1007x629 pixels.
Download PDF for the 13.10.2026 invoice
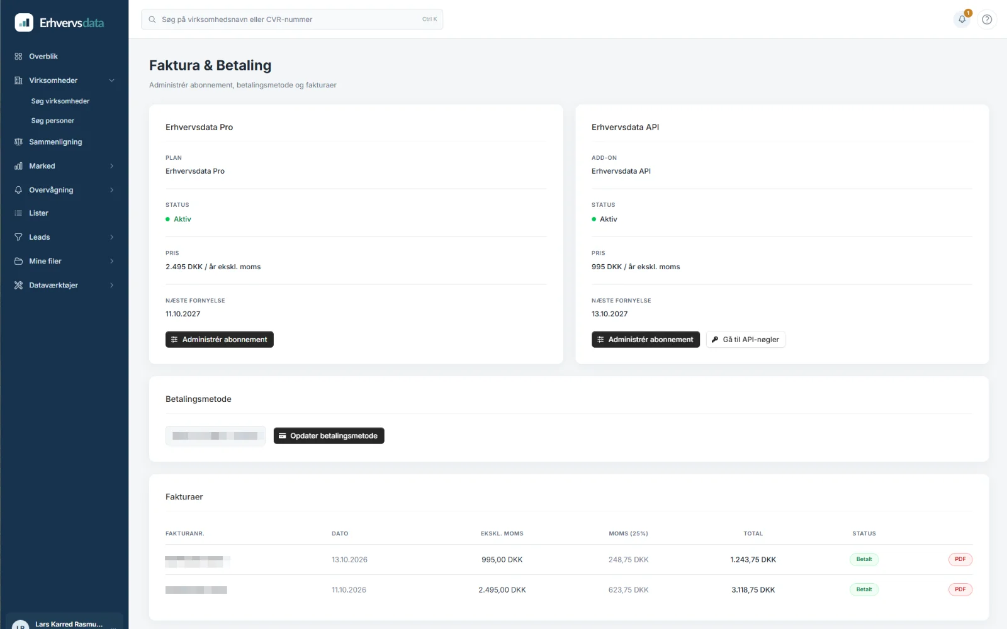[960, 559]
